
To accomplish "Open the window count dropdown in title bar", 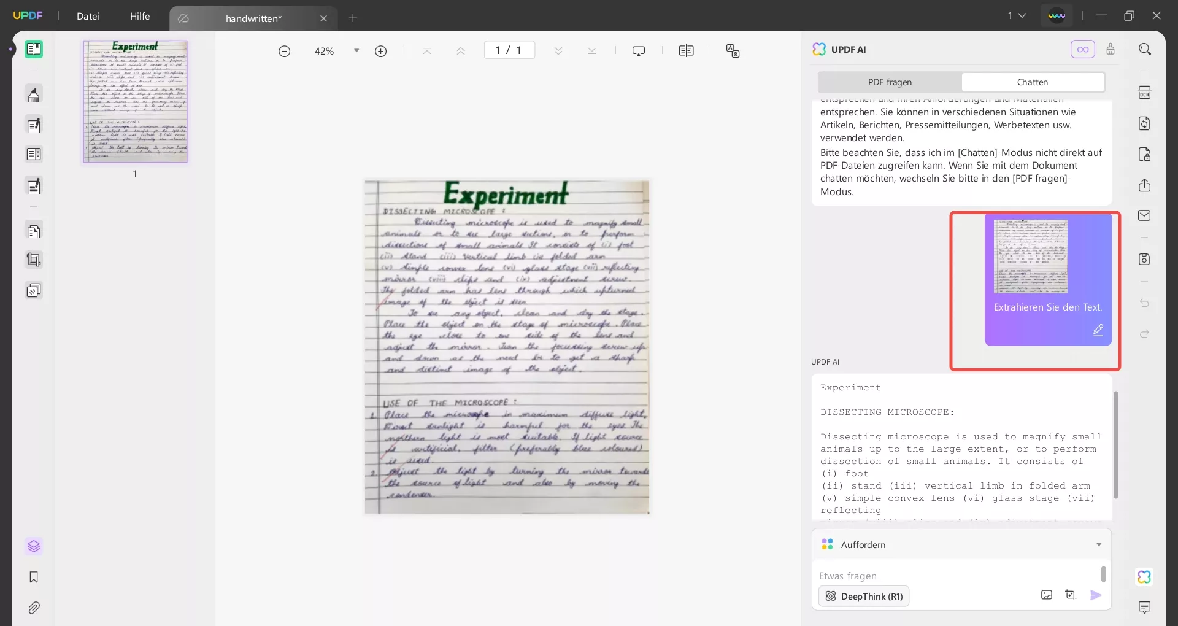I will (x=1016, y=15).
